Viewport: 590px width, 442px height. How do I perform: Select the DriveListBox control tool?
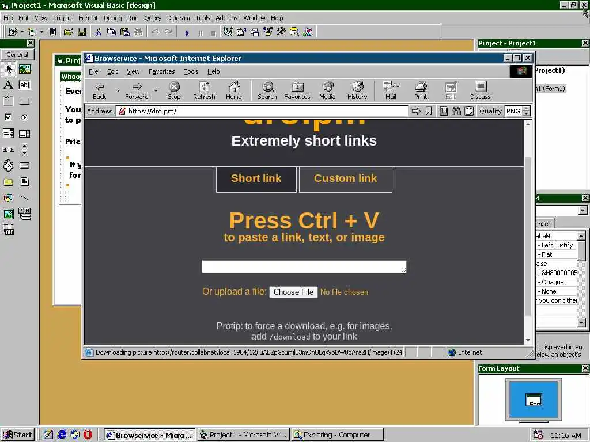tap(24, 166)
